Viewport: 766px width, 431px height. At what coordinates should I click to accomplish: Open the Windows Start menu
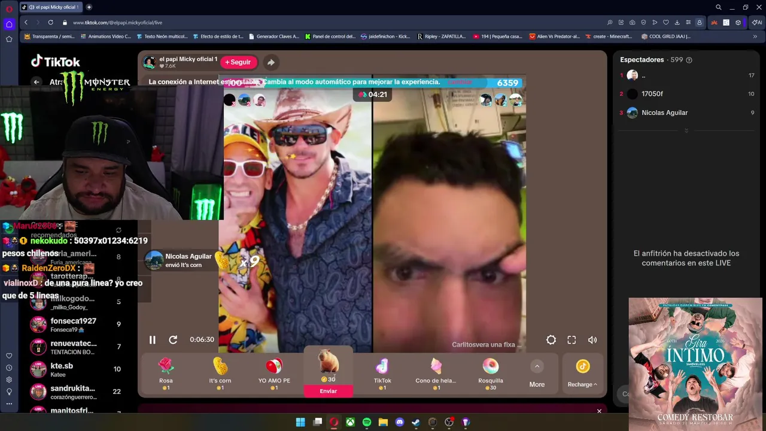coord(300,422)
